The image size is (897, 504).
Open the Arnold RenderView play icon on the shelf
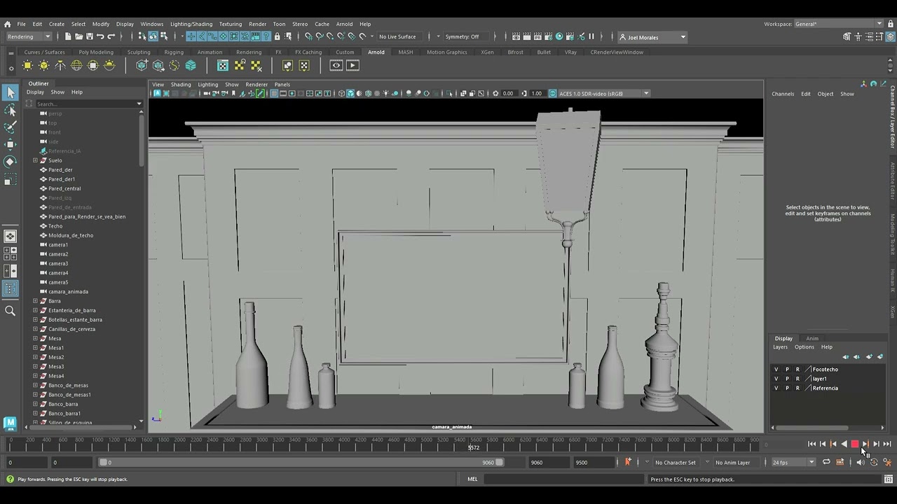[x=352, y=65]
